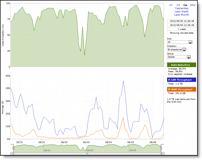The width and height of the screenshot is (202, 160).
Task: Click the Last Month link
Action: (182, 15)
